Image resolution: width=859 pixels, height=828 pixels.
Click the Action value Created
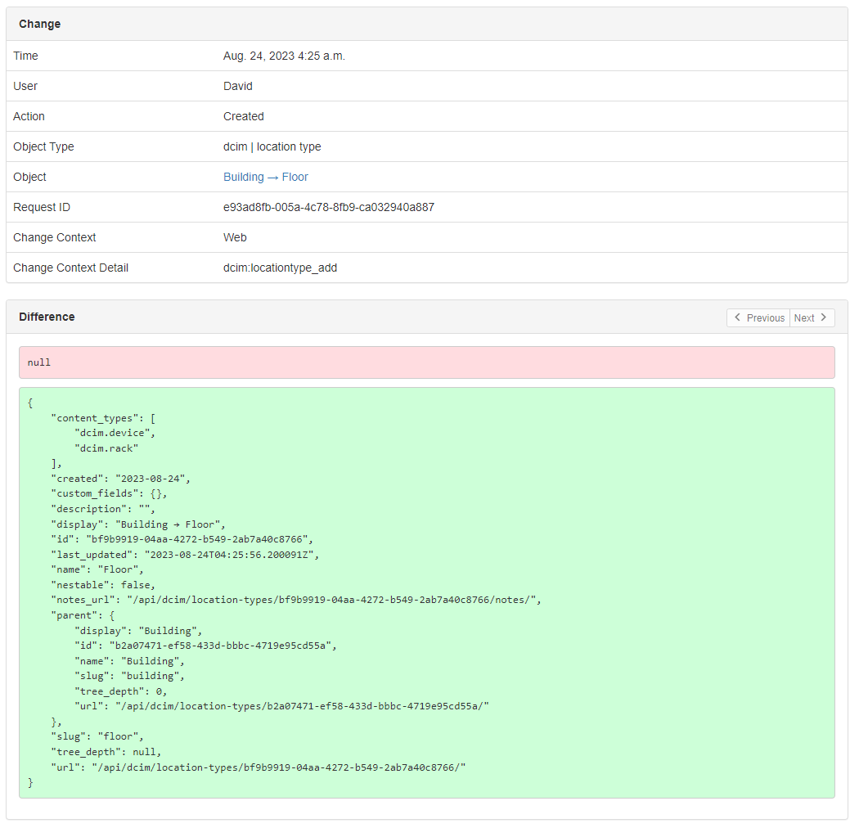[243, 116]
